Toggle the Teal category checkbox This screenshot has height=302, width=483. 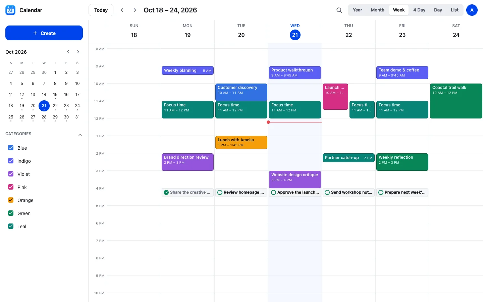[11, 226]
